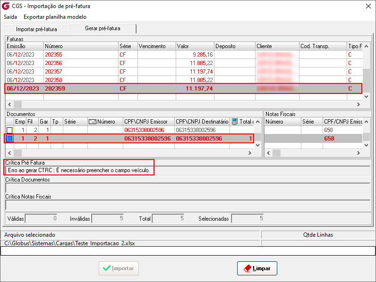Click the selected file path Teste_Importacao_2.xlsx
The image size is (376, 282).
click(69, 243)
